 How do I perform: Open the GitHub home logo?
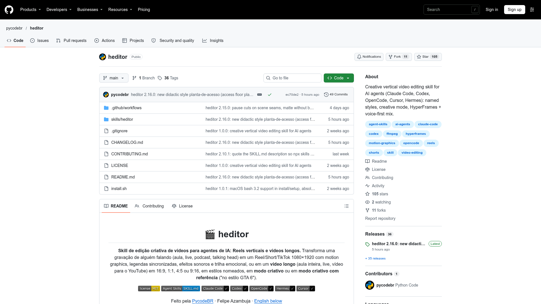coord(9,10)
